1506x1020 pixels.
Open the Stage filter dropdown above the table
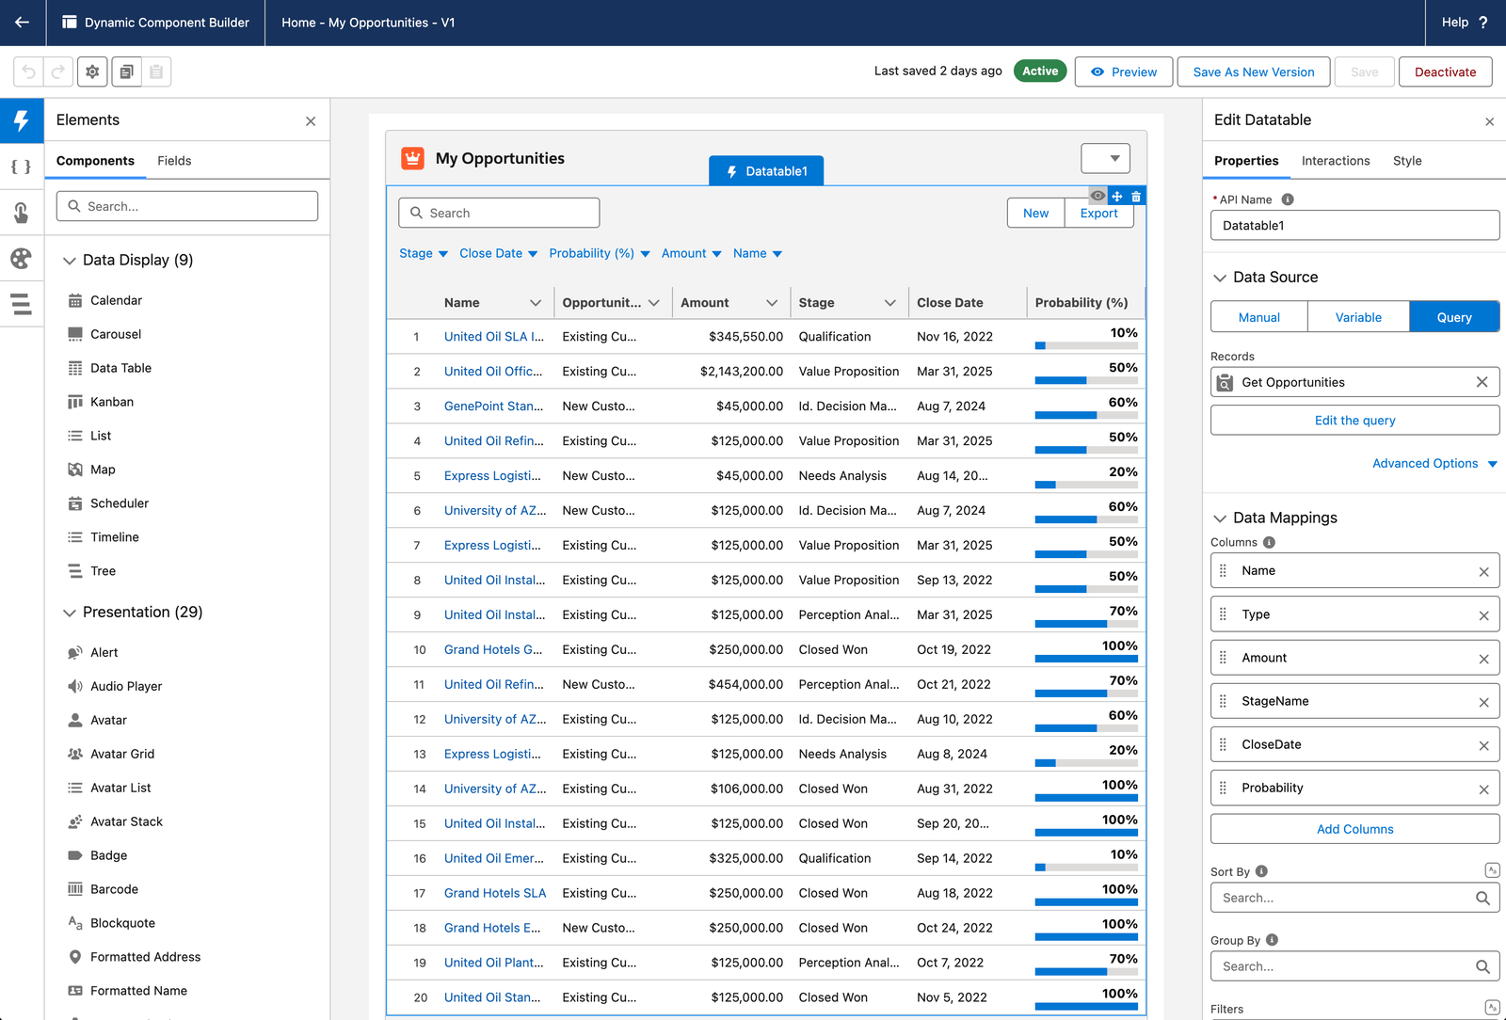[x=423, y=253]
